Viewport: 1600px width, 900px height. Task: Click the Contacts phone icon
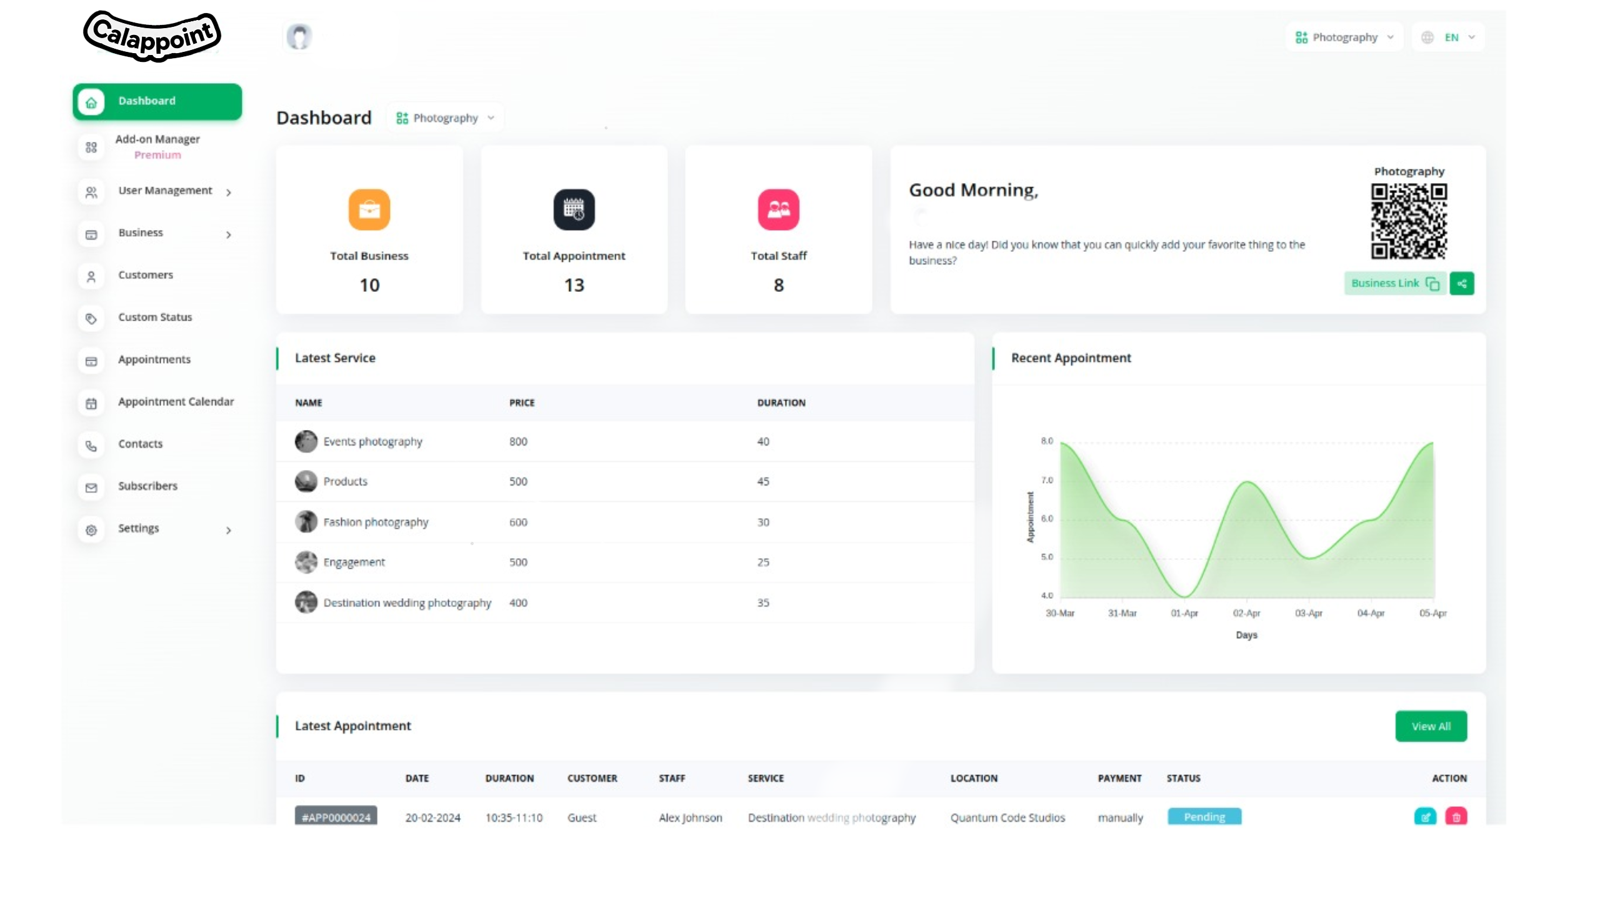[91, 446]
